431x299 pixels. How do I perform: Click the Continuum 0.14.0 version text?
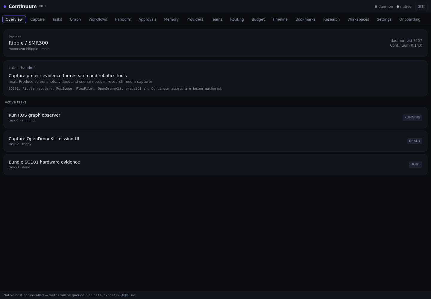coord(406,45)
